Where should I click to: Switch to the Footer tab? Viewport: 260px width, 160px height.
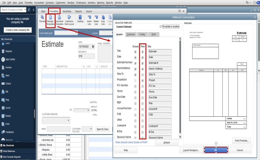142,34
